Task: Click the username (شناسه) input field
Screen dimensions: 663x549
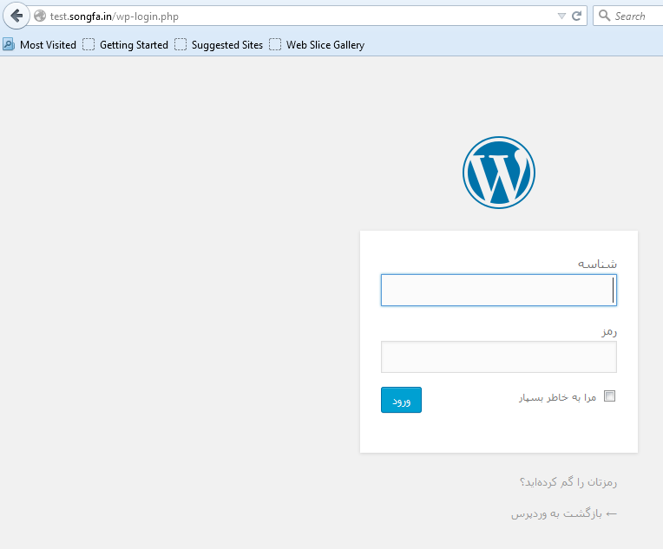Action: (x=498, y=290)
